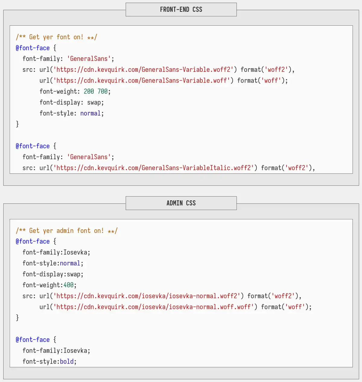Click the 'Get yer admin font on!' comment
362x382 pixels.
point(67,231)
